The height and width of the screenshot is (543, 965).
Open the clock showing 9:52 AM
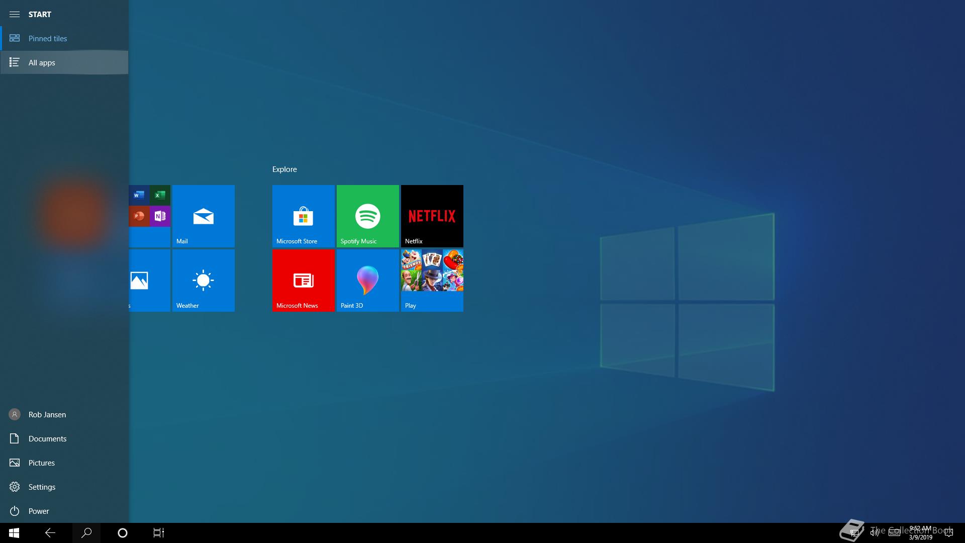pyautogui.click(x=920, y=533)
